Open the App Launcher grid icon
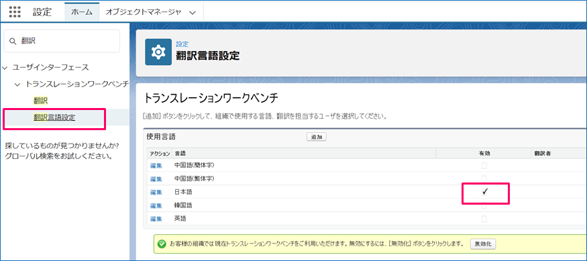 pos(15,11)
